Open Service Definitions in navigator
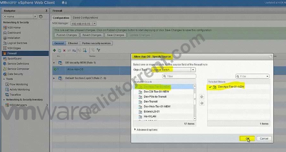286x152 pixels. tap(18, 64)
